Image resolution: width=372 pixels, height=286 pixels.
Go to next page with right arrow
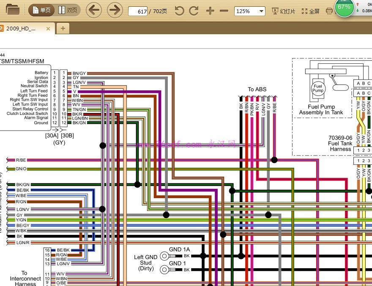point(115,10)
